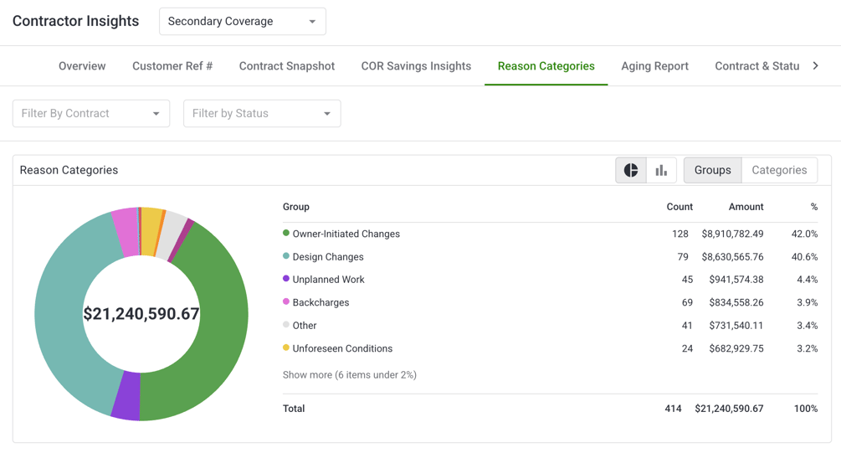Open the Secondary Coverage dropdown
The width and height of the screenshot is (841, 453).
[x=243, y=22]
